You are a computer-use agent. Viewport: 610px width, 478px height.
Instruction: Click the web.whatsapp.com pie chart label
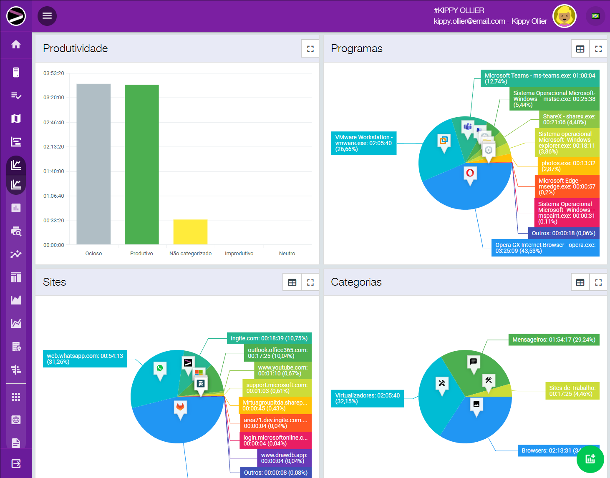point(85,359)
